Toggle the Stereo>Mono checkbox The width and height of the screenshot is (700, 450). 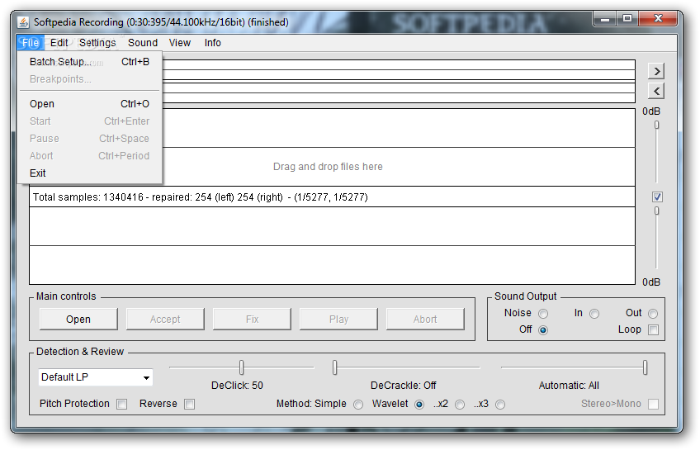click(x=653, y=404)
